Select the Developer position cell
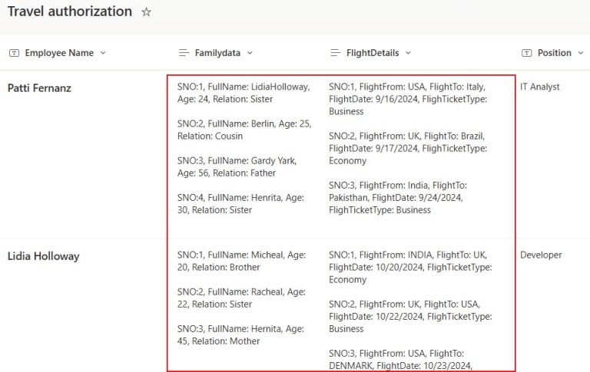Screen dimensions: 590x372 pos(541,255)
